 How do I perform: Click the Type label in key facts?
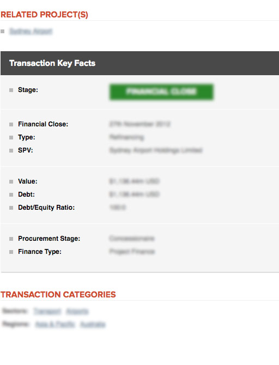pyautogui.click(x=27, y=137)
